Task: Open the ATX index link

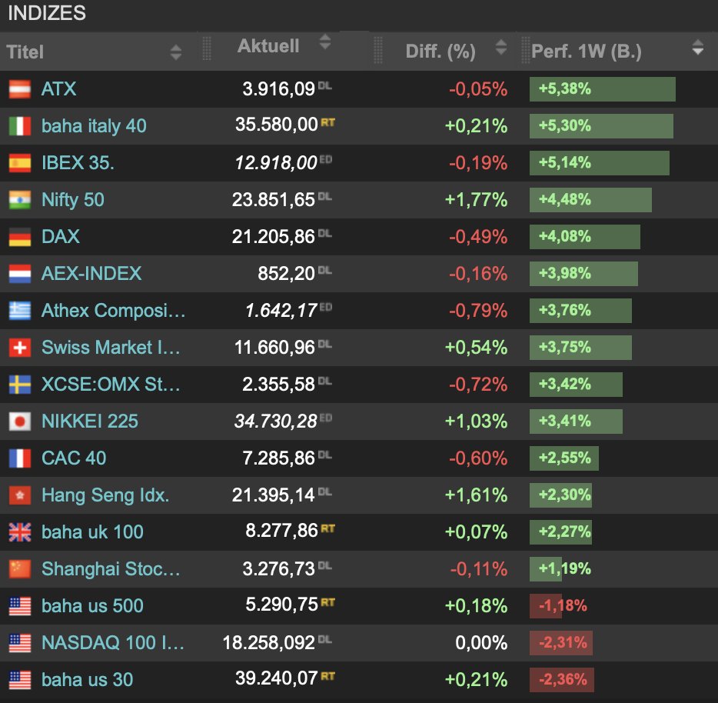Action: coord(58,89)
